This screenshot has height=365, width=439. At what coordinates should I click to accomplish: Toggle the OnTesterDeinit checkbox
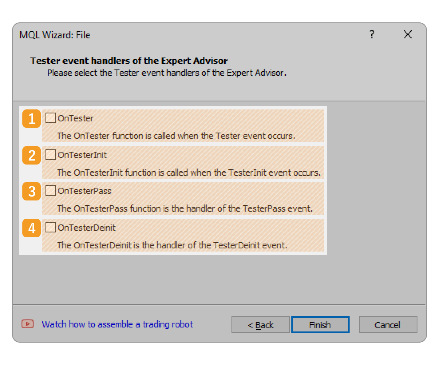point(51,228)
